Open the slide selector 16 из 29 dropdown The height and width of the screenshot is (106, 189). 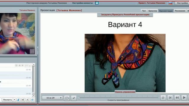[52, 98]
